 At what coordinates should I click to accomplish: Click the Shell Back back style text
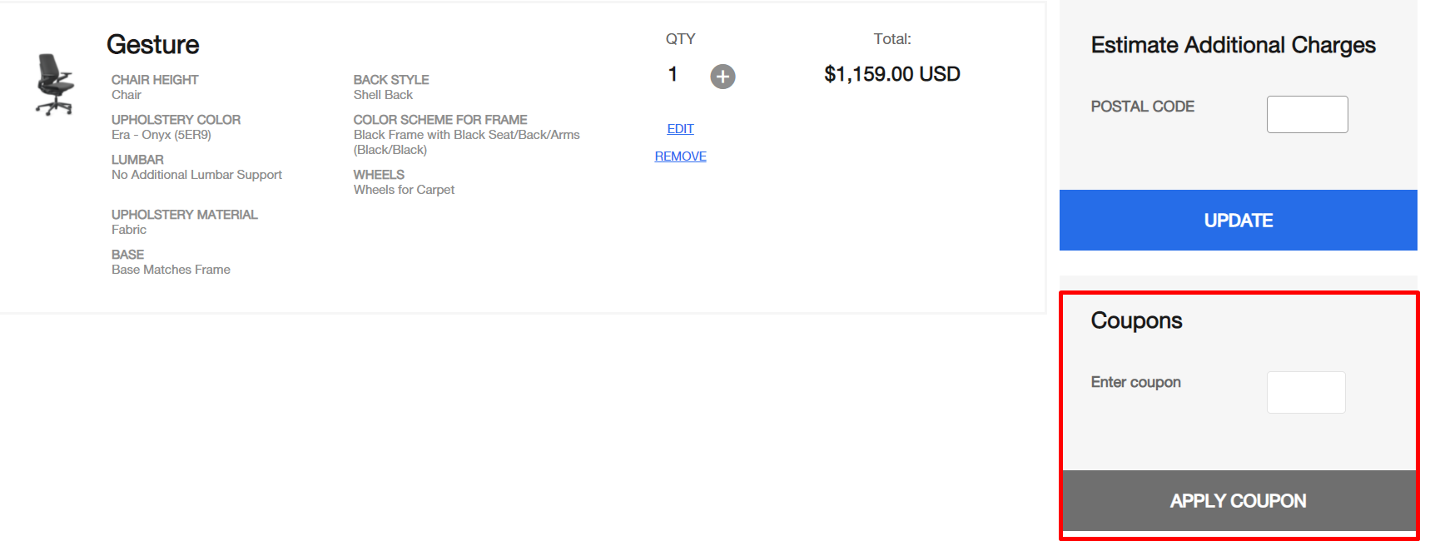383,95
